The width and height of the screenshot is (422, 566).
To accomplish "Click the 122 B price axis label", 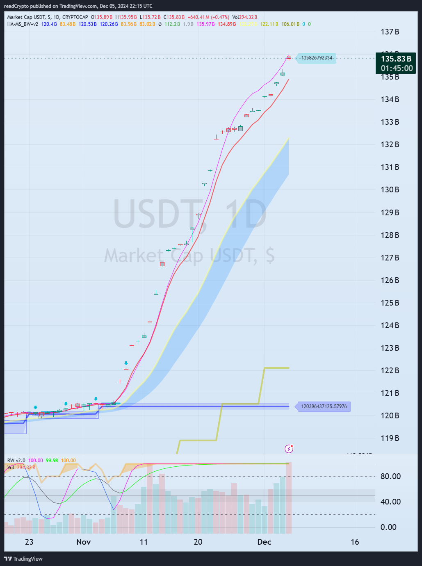I will (x=390, y=371).
